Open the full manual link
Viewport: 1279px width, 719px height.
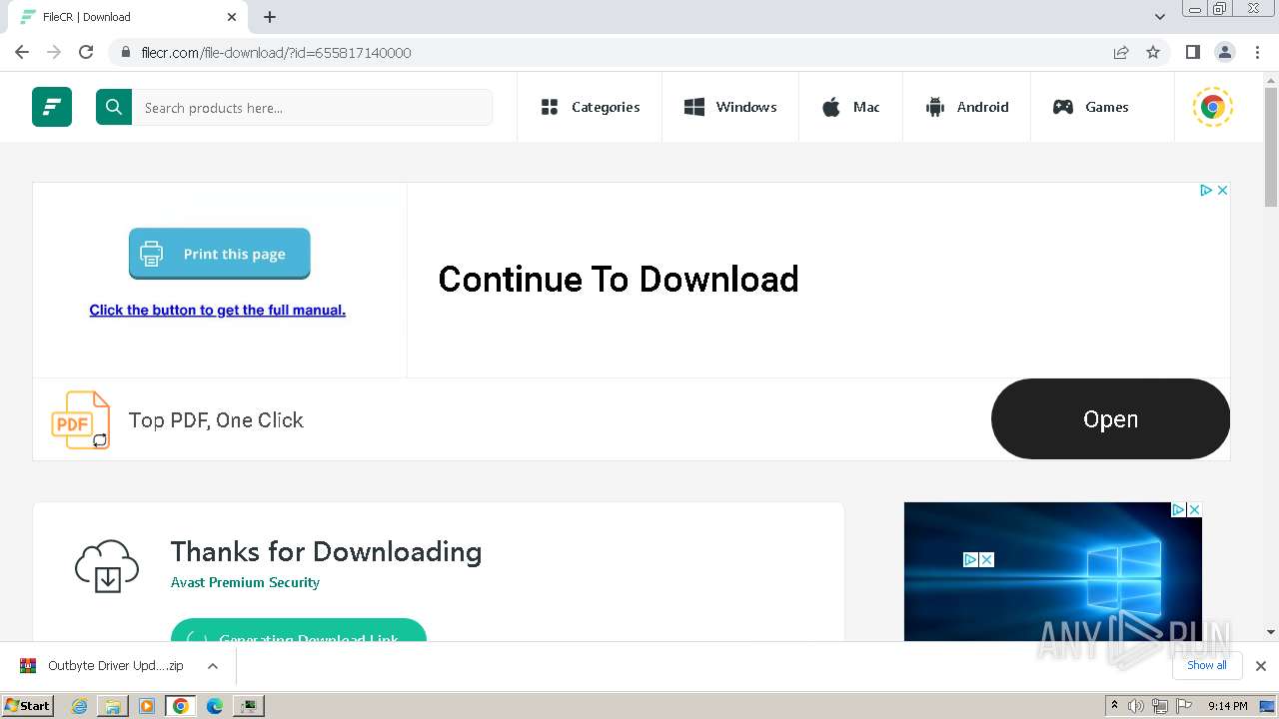[x=217, y=310]
